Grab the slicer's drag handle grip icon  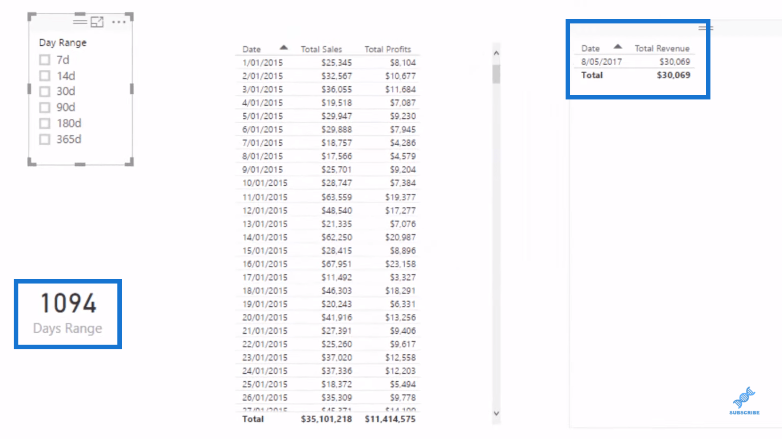(x=80, y=22)
